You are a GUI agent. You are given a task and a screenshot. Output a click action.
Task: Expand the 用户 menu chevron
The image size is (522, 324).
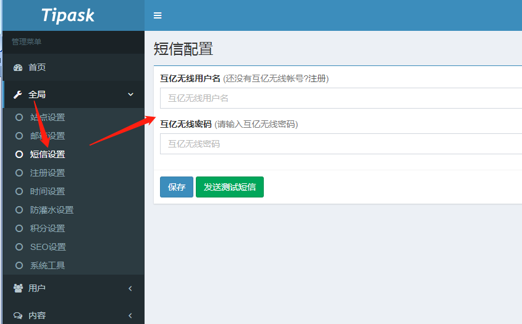(130, 288)
